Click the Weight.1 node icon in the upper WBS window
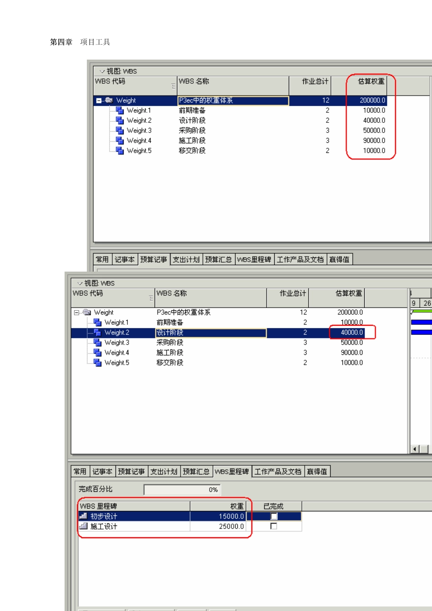This screenshot has height=611, width=432. (120, 111)
